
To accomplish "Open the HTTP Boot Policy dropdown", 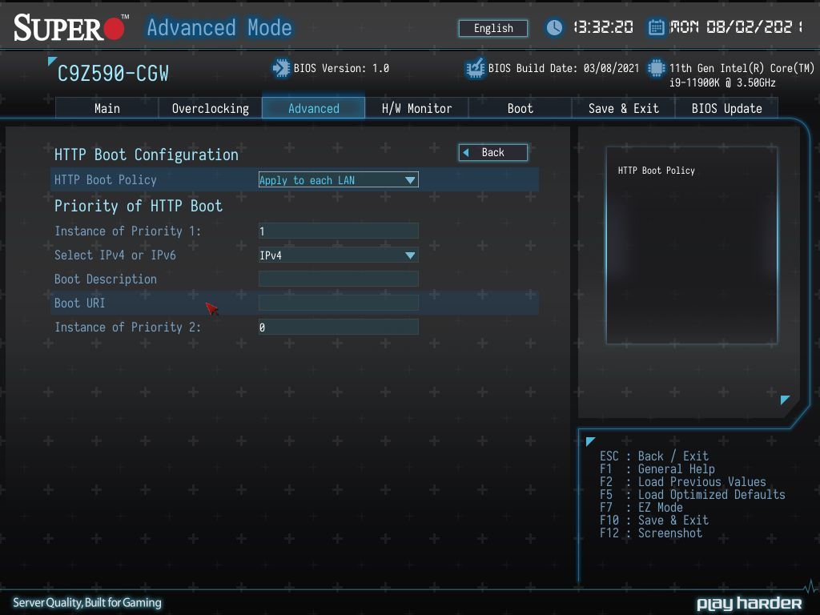I will coord(339,180).
